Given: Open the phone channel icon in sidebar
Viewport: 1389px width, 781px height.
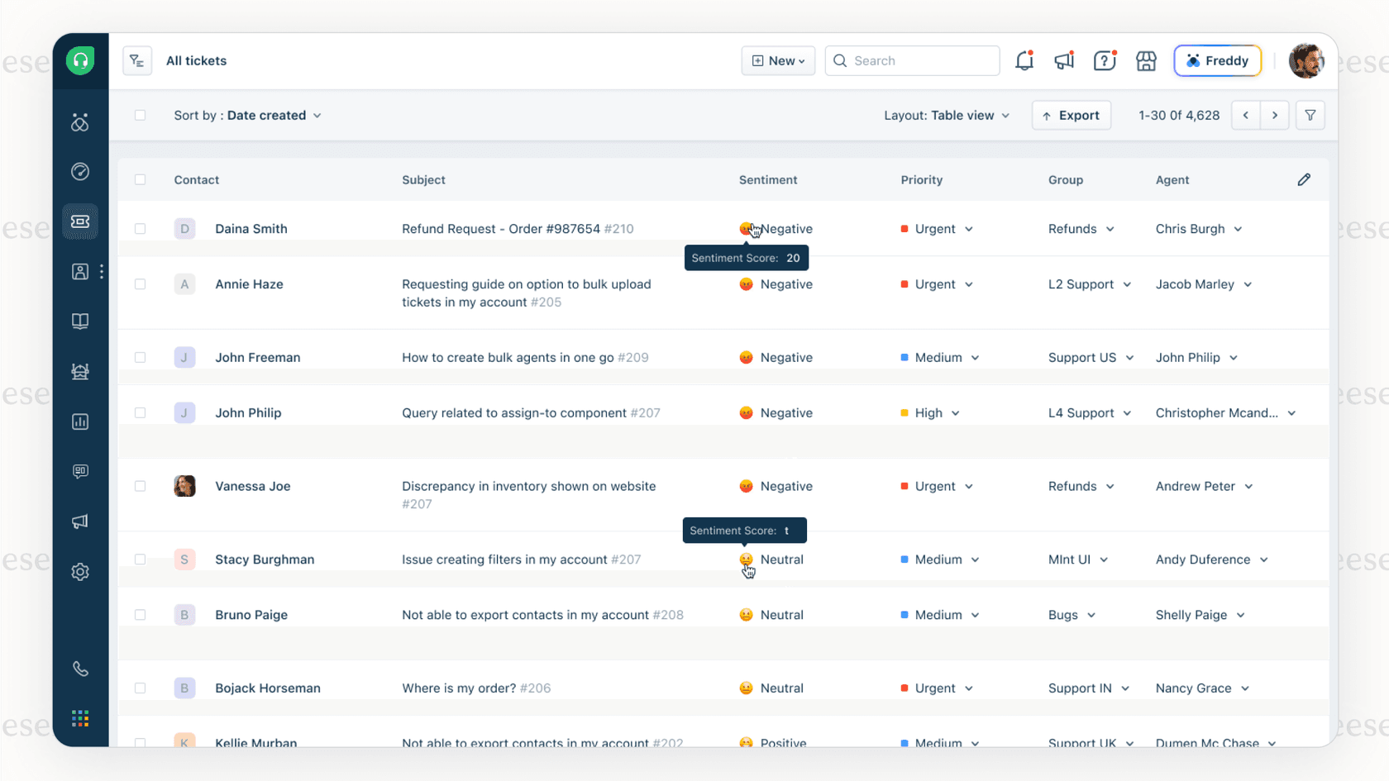Looking at the screenshot, I should pyautogui.click(x=80, y=669).
